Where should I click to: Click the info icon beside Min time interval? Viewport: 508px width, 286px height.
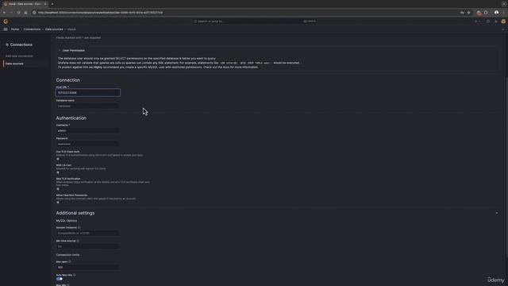(78, 241)
